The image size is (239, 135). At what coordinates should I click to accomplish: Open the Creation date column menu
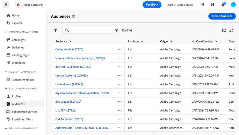click(216, 41)
